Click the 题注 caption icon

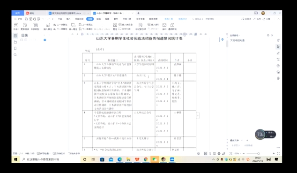115,26
